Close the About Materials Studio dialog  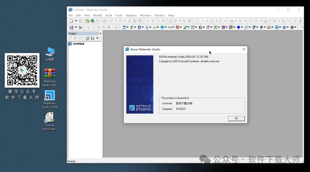(244, 49)
